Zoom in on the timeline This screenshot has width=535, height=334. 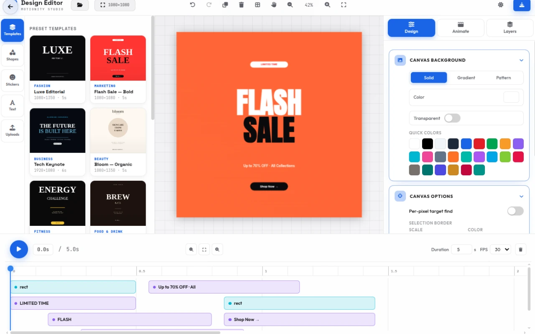point(217,250)
